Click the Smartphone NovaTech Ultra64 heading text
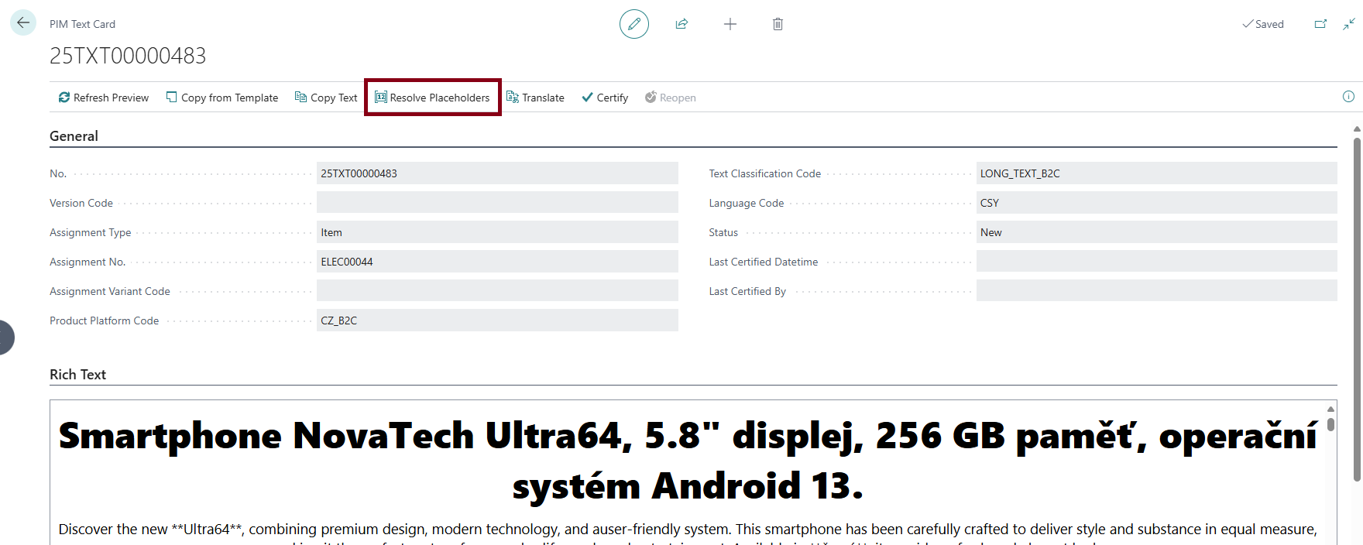The height and width of the screenshot is (545, 1363). [x=688, y=461]
